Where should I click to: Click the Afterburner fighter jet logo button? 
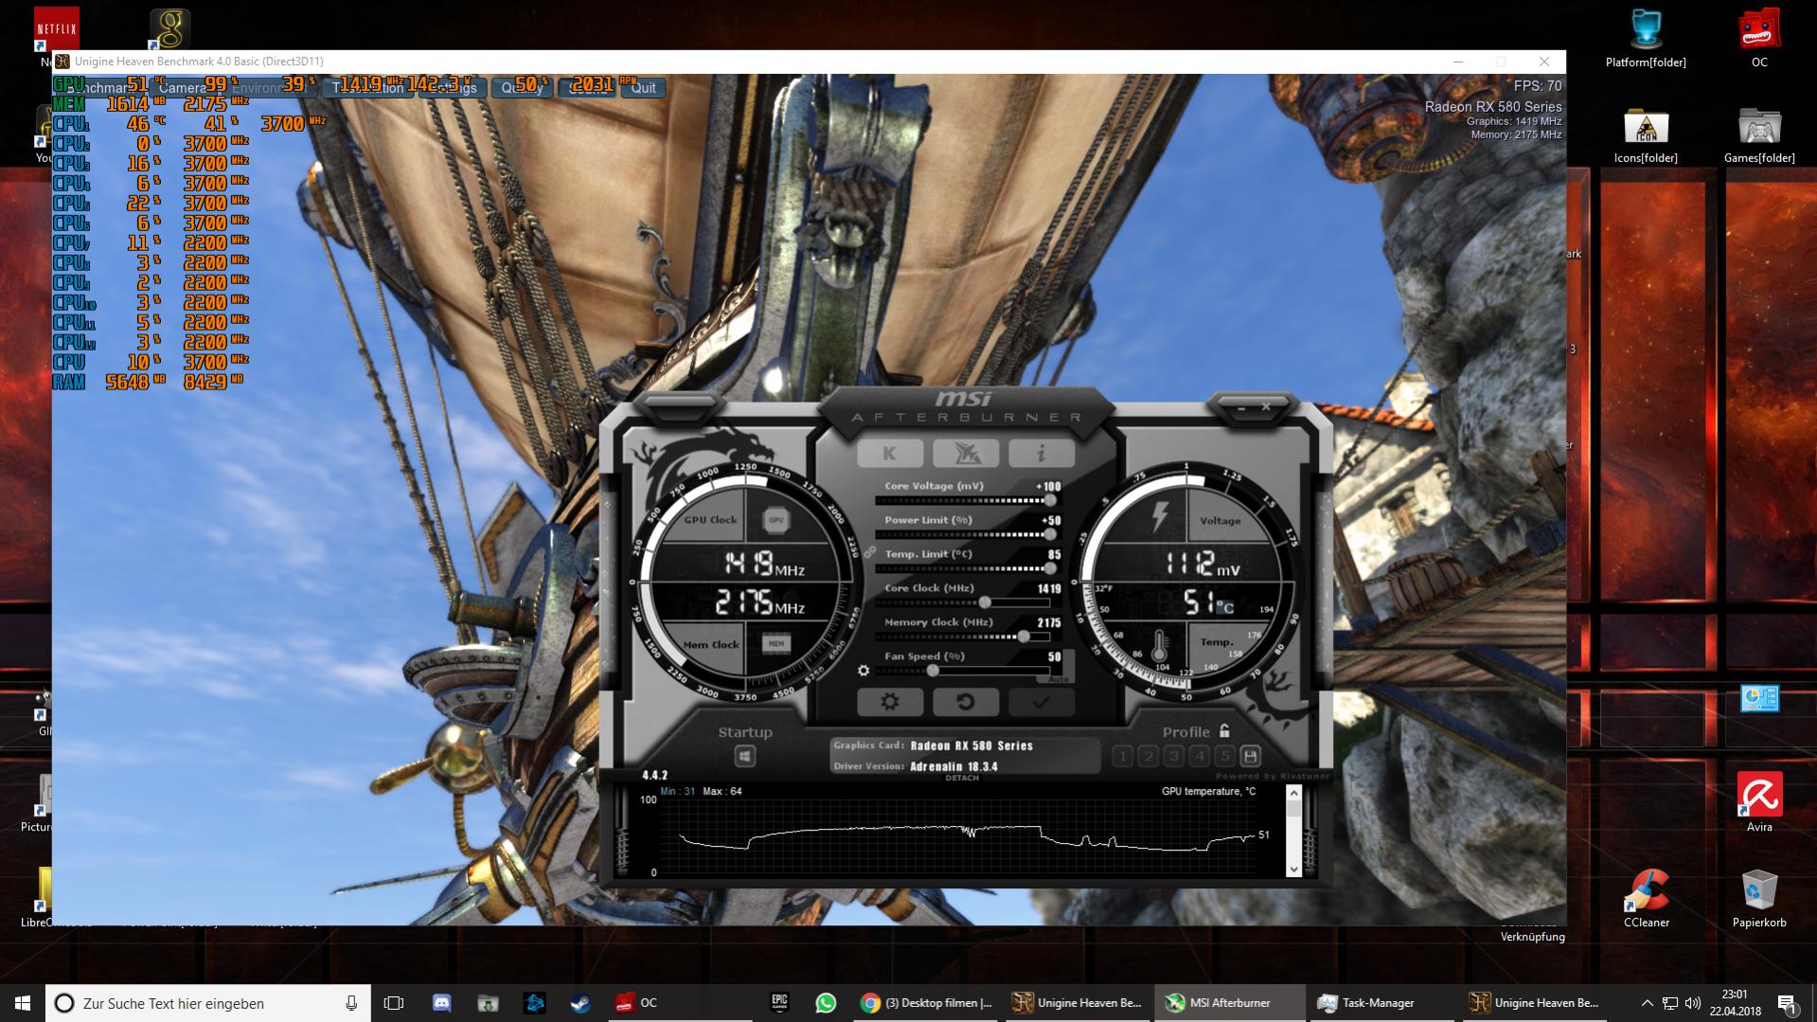(x=965, y=454)
